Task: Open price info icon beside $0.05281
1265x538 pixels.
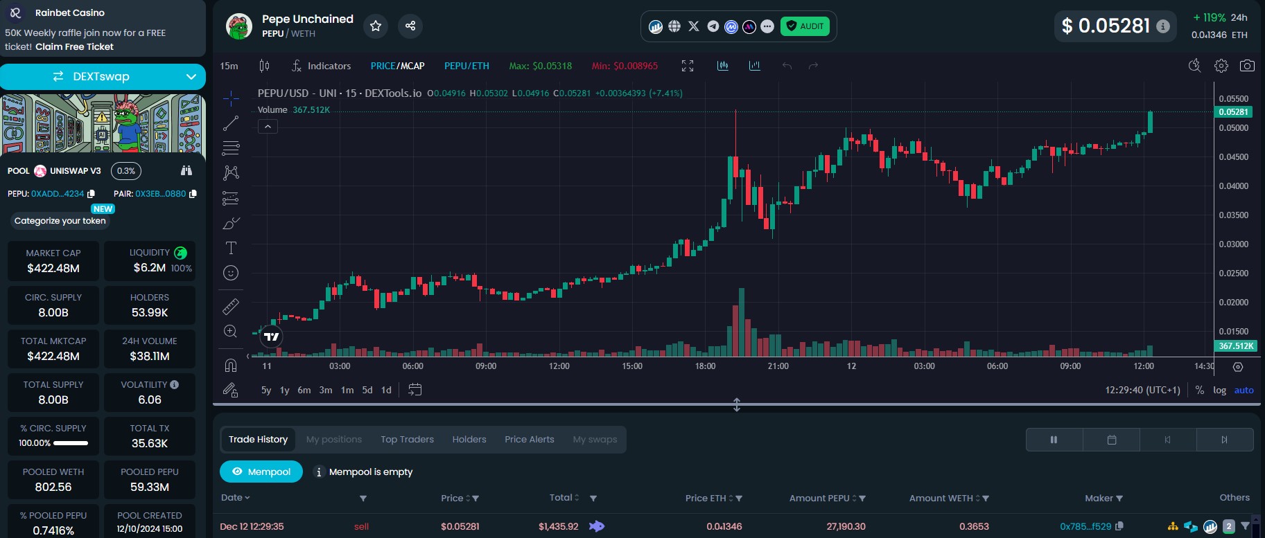Action: click(1163, 26)
